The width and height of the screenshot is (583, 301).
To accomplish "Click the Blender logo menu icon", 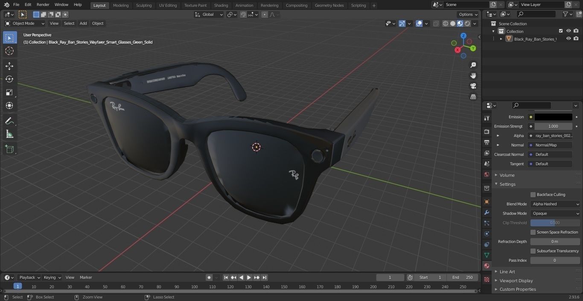I will point(6,5).
